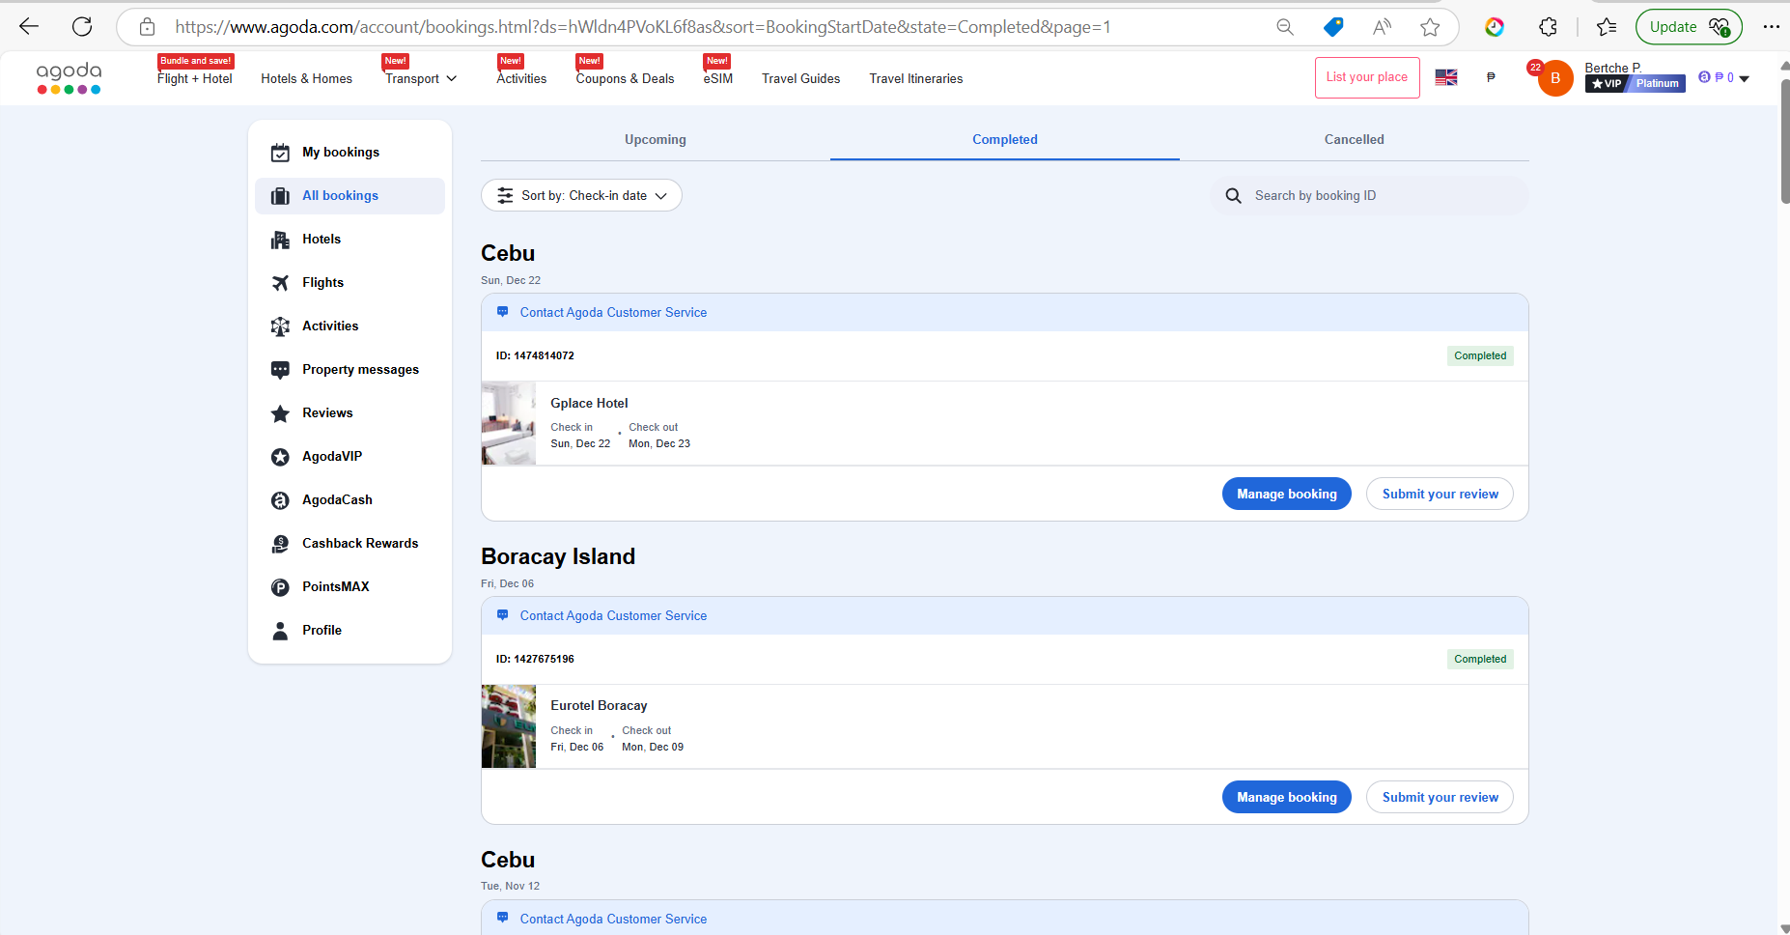Click the browser address bar URL
This screenshot has height=935, width=1790.
click(642, 27)
